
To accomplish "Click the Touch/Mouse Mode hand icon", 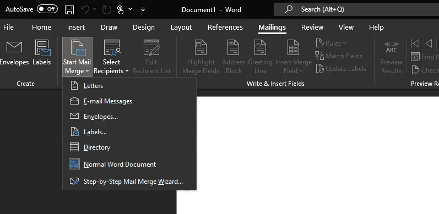I will 121,10.
